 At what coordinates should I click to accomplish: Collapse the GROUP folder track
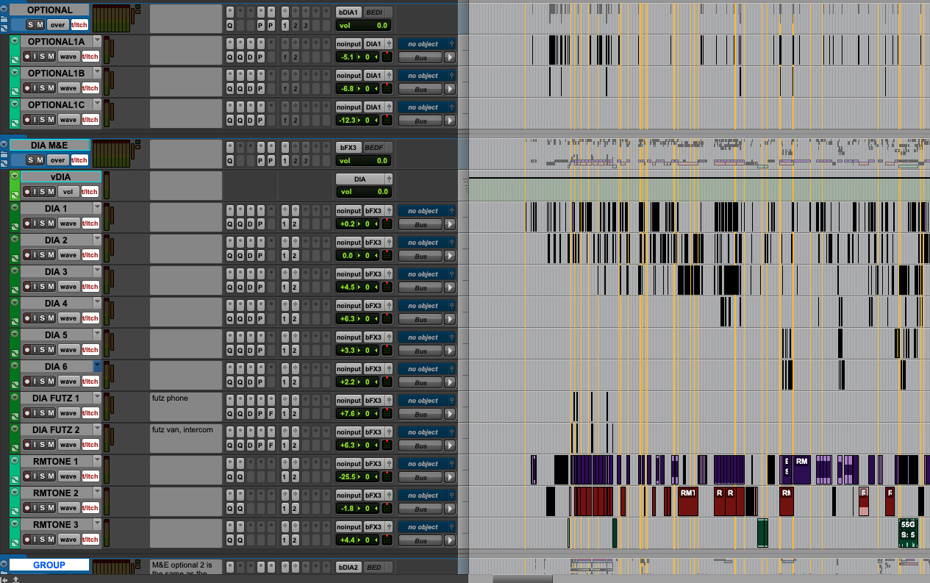(4, 565)
